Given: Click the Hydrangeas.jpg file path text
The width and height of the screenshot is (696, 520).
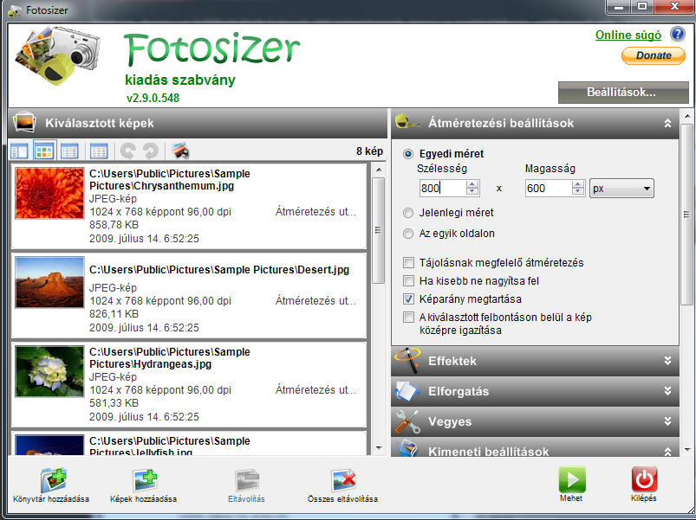Looking at the screenshot, I should tap(170, 358).
